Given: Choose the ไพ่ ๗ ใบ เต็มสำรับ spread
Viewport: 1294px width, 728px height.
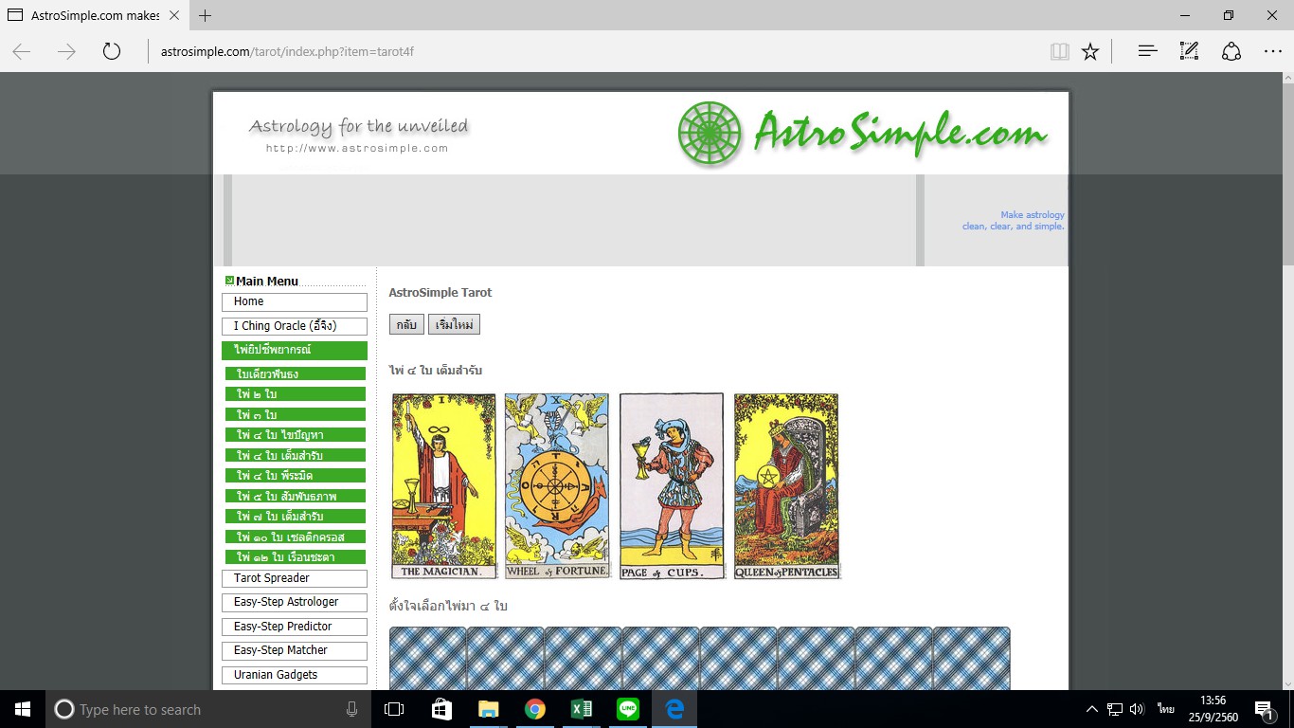Looking at the screenshot, I should coord(296,516).
